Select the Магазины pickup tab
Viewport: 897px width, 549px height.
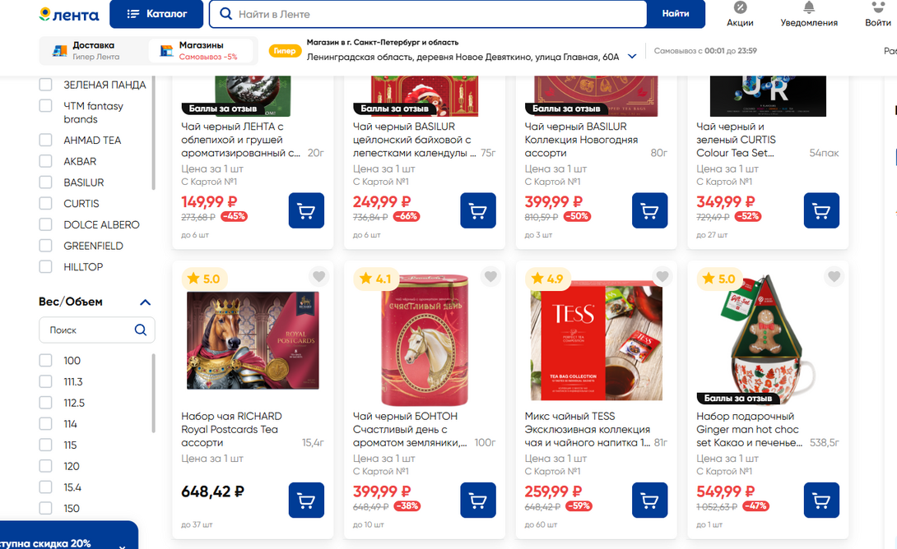pyautogui.click(x=202, y=51)
